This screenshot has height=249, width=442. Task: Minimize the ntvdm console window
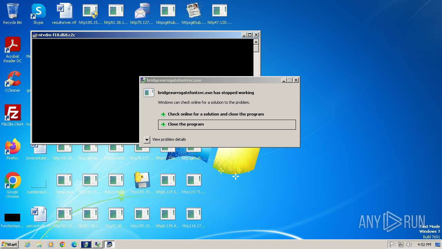244,35
